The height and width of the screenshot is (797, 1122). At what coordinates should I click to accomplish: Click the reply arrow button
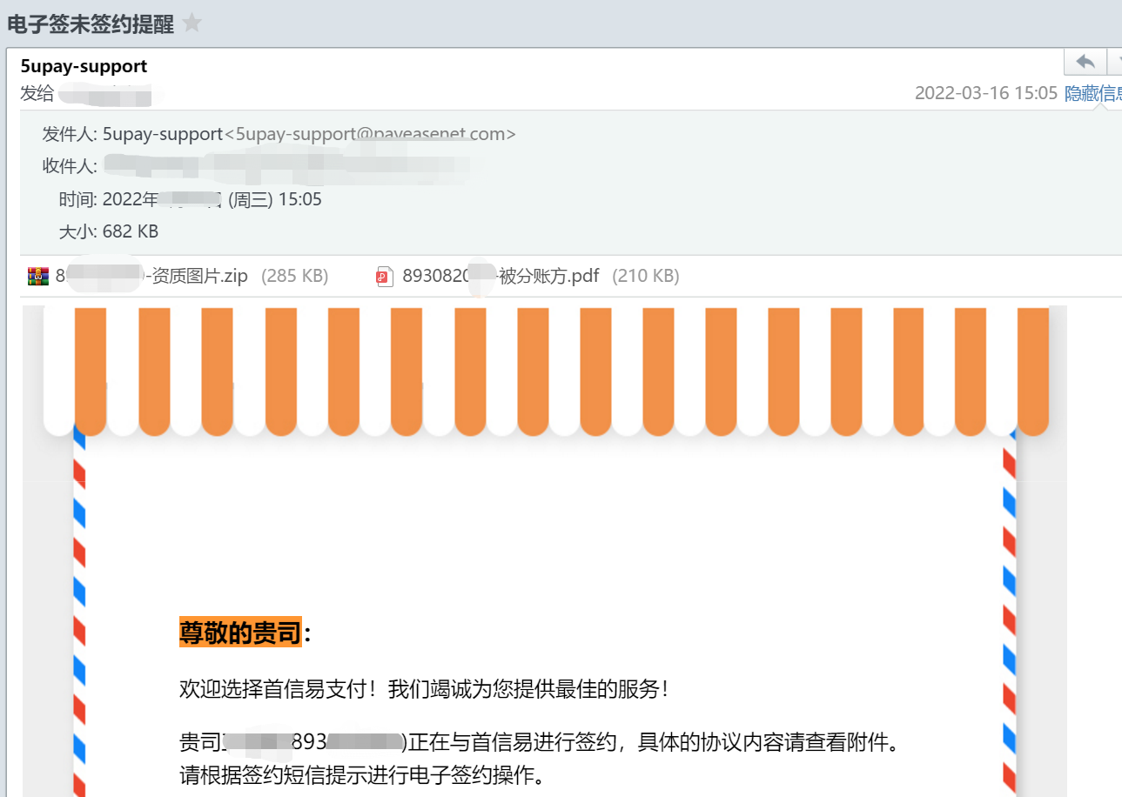click(1085, 63)
